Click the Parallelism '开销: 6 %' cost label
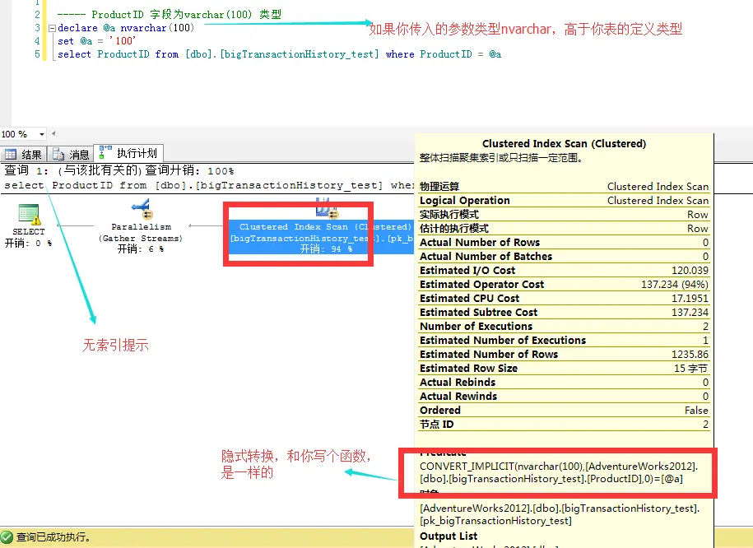753x548 pixels. tap(141, 248)
